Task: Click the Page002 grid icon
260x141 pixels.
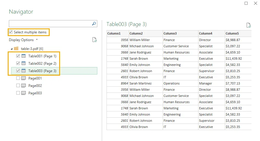Action: (x=24, y=85)
